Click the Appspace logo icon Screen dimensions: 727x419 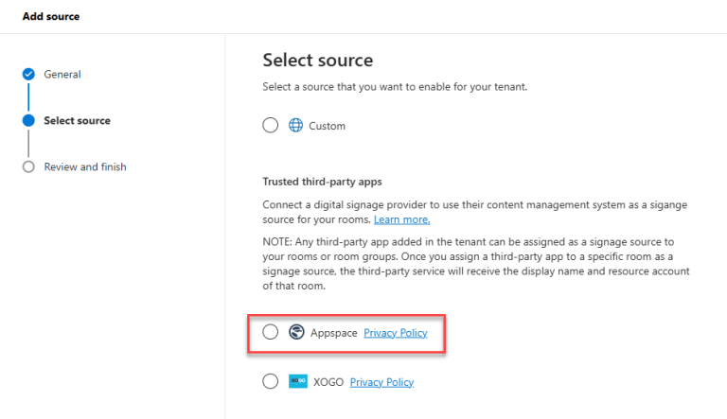296,332
